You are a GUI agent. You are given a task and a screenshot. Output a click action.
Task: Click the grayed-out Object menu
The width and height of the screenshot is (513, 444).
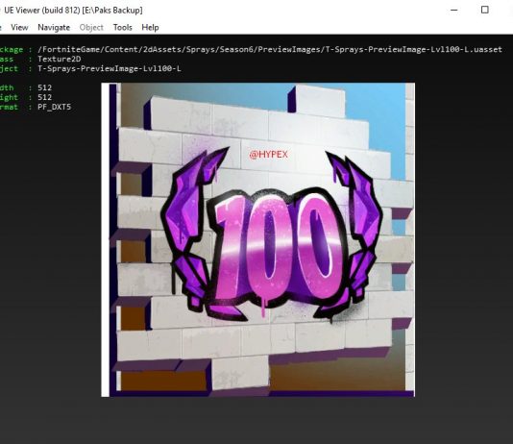pyautogui.click(x=91, y=28)
